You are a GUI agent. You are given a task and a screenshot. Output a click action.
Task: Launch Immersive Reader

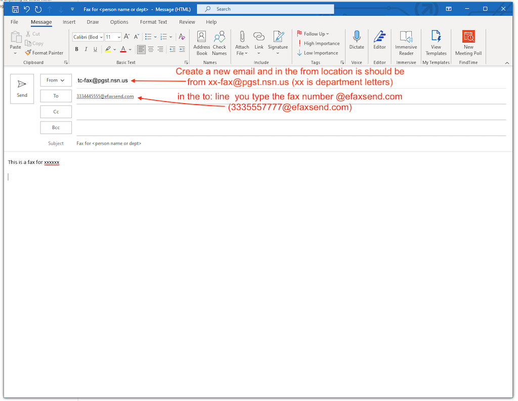406,43
